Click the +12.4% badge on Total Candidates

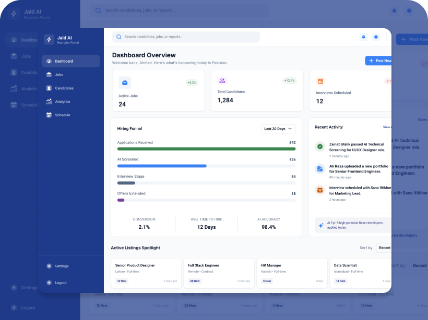(289, 80)
